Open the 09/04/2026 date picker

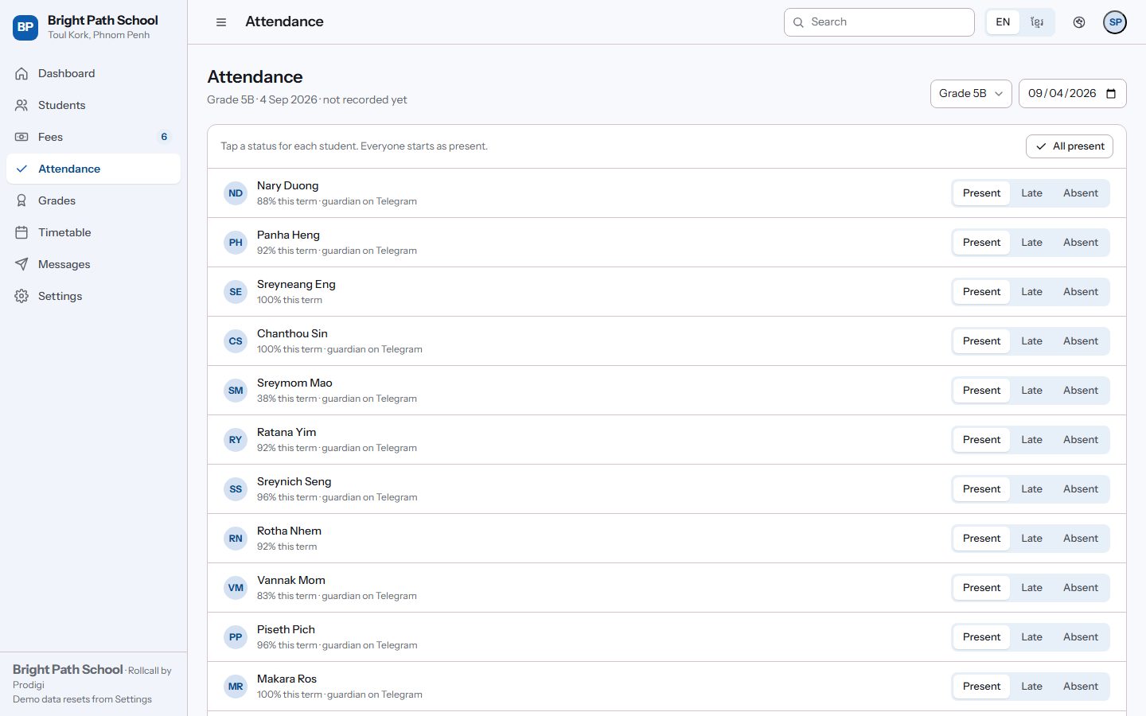[1072, 94]
